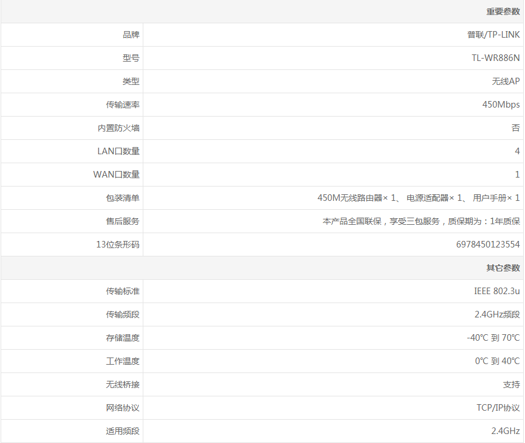Click the value 2.4GHz频段
Image resolution: width=525 pixels, height=443 pixels.
click(497, 314)
